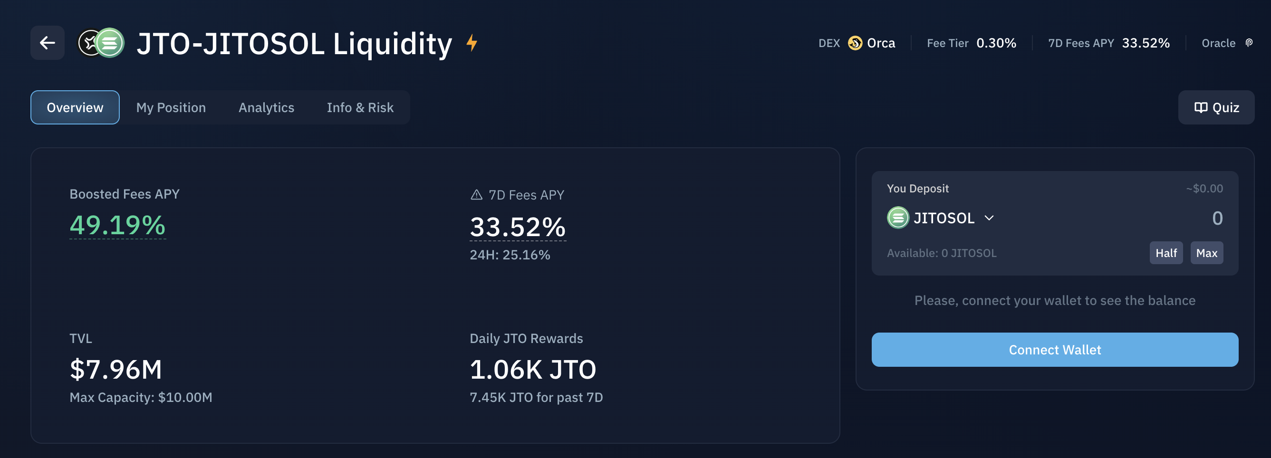Viewport: 1271px width, 458px height.
Task: Click the 49.19% Boosted Fees APY value
Action: pyautogui.click(x=117, y=225)
